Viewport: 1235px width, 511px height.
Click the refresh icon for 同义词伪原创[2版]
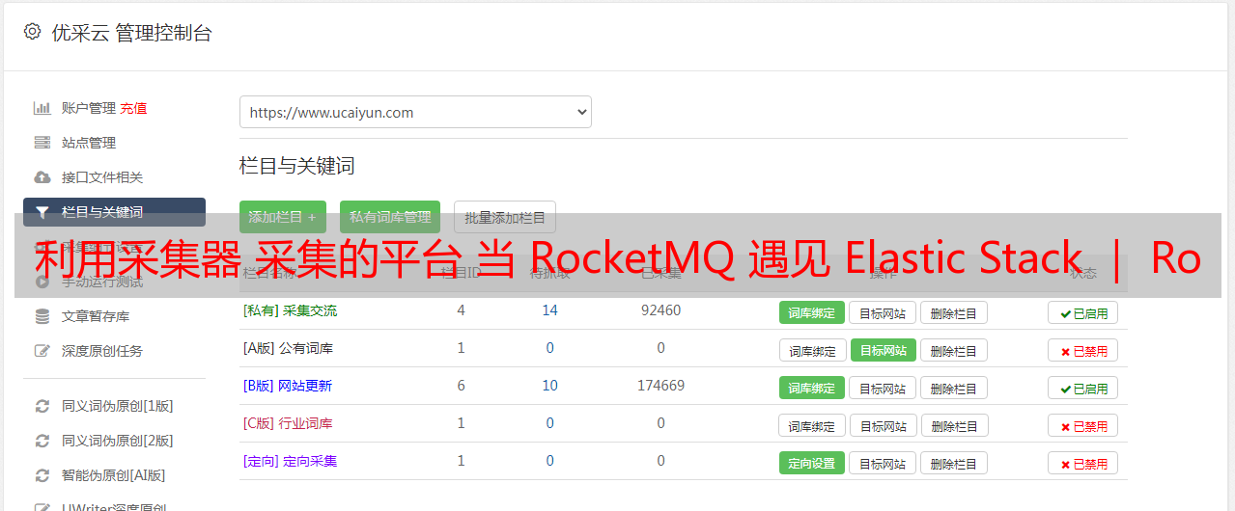tap(42, 441)
